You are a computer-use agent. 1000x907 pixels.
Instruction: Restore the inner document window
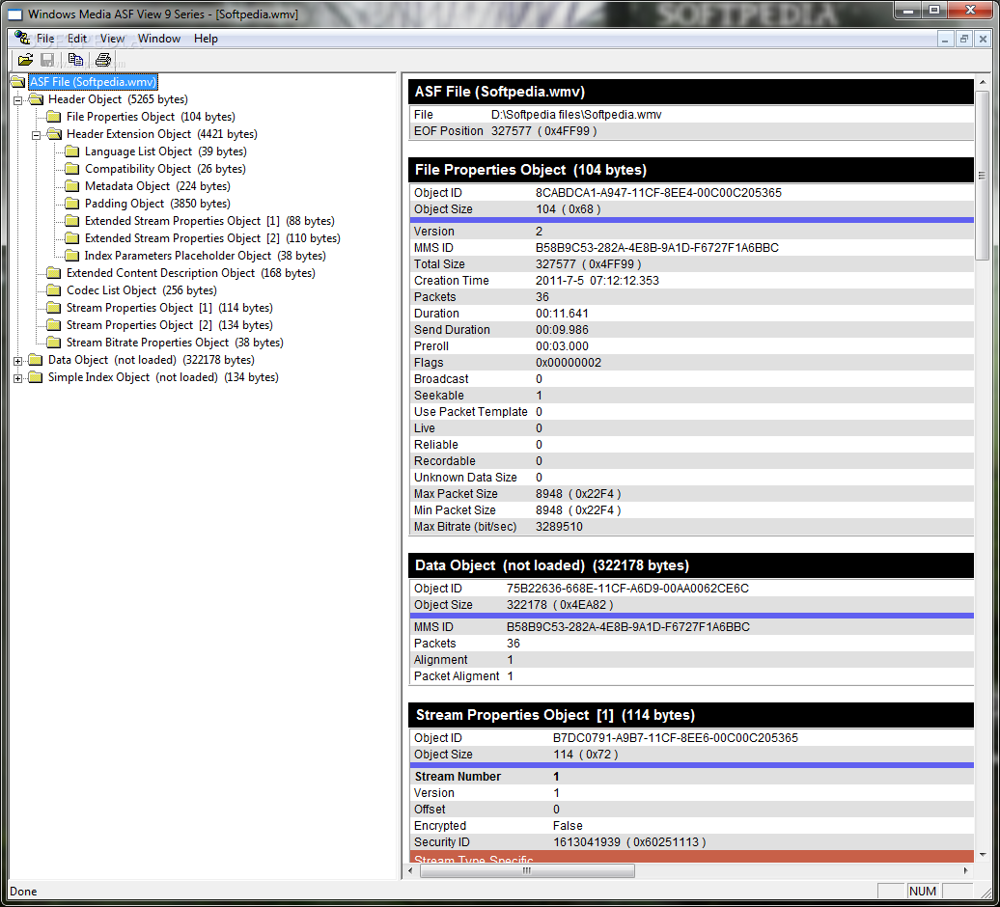(x=963, y=39)
